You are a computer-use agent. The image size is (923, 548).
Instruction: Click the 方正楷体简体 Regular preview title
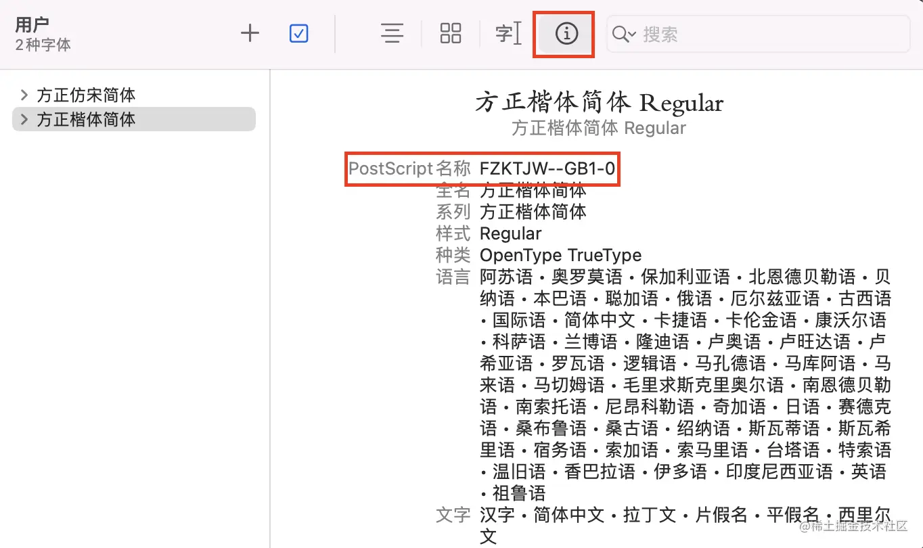[x=600, y=104]
